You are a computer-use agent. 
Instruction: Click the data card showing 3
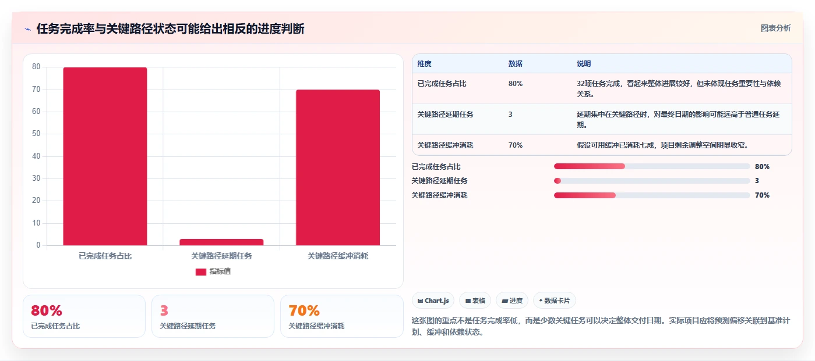coord(213,316)
